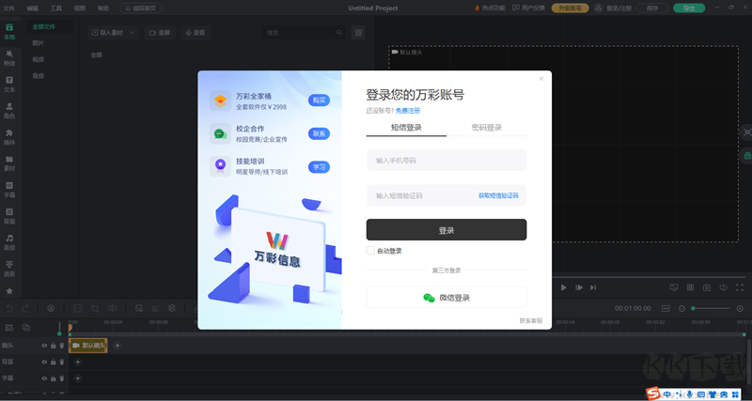Click 学习 beside 技能培训
Image resolution: width=752 pixels, height=401 pixels.
[319, 167]
